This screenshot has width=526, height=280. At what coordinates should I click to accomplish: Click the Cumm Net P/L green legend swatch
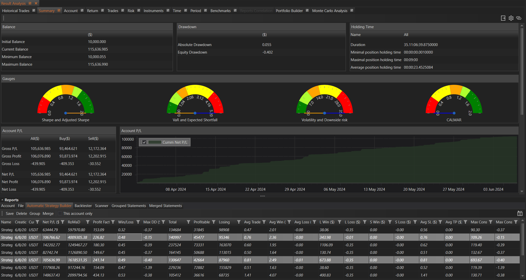155,142
